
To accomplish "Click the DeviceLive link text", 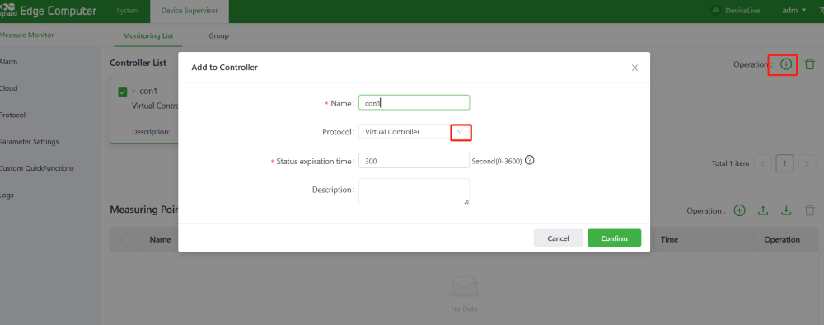I will tap(742, 11).
